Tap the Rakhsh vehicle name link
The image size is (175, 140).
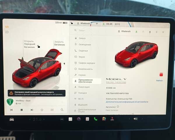(159, 80)
